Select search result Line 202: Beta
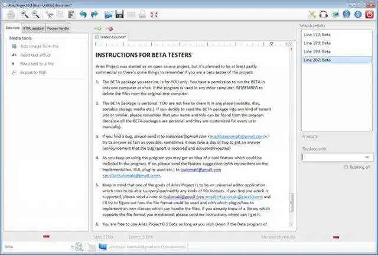 337,60
